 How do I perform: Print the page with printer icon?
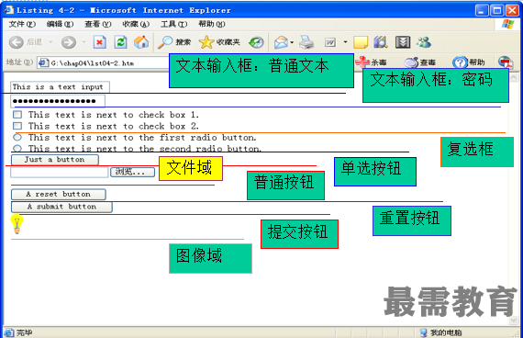(306, 42)
